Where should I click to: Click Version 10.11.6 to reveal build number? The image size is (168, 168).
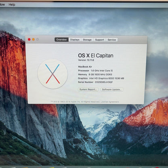click(x=86, y=60)
